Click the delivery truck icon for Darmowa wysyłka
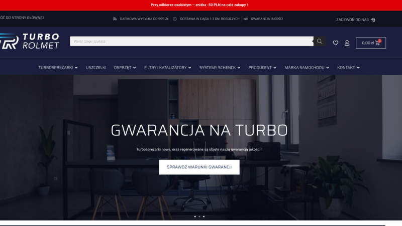Viewport: 402px width, 226px height. pyautogui.click(x=115, y=19)
